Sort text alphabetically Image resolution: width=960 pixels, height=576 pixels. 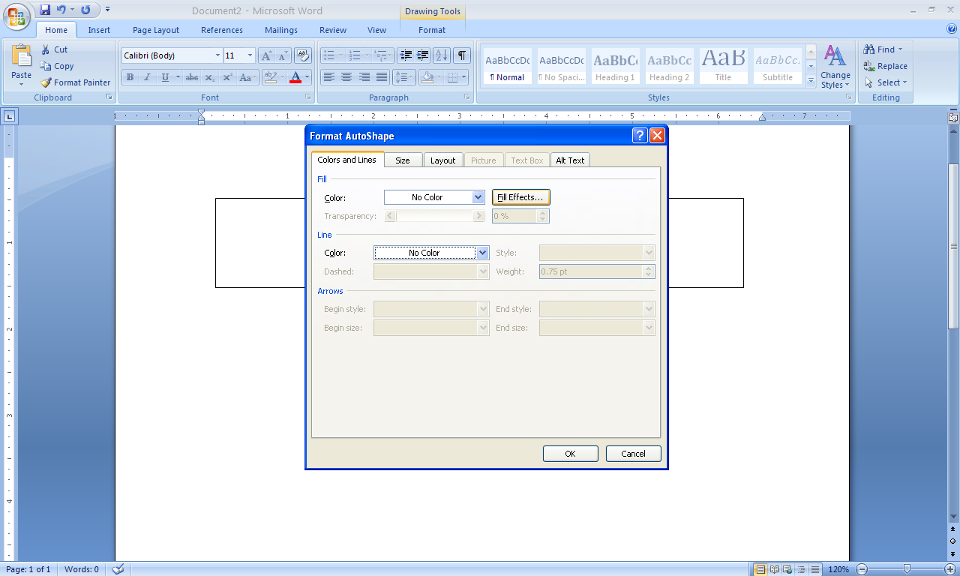tap(442, 55)
